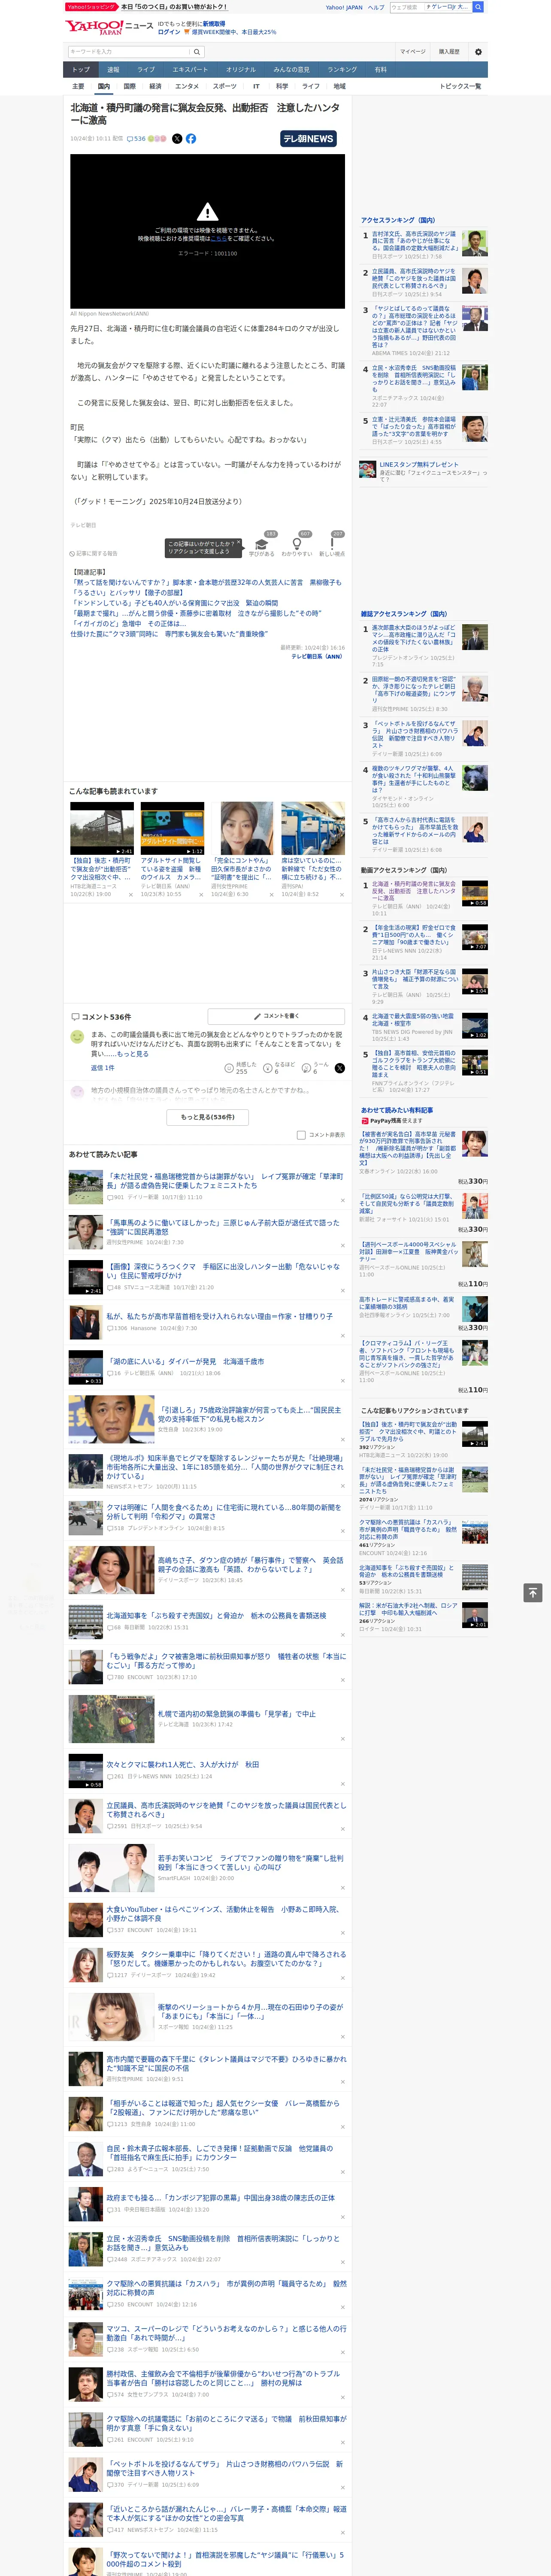551x2576 pixels.
Task: Click the テレ朝NEWS logo
Action: (x=308, y=139)
